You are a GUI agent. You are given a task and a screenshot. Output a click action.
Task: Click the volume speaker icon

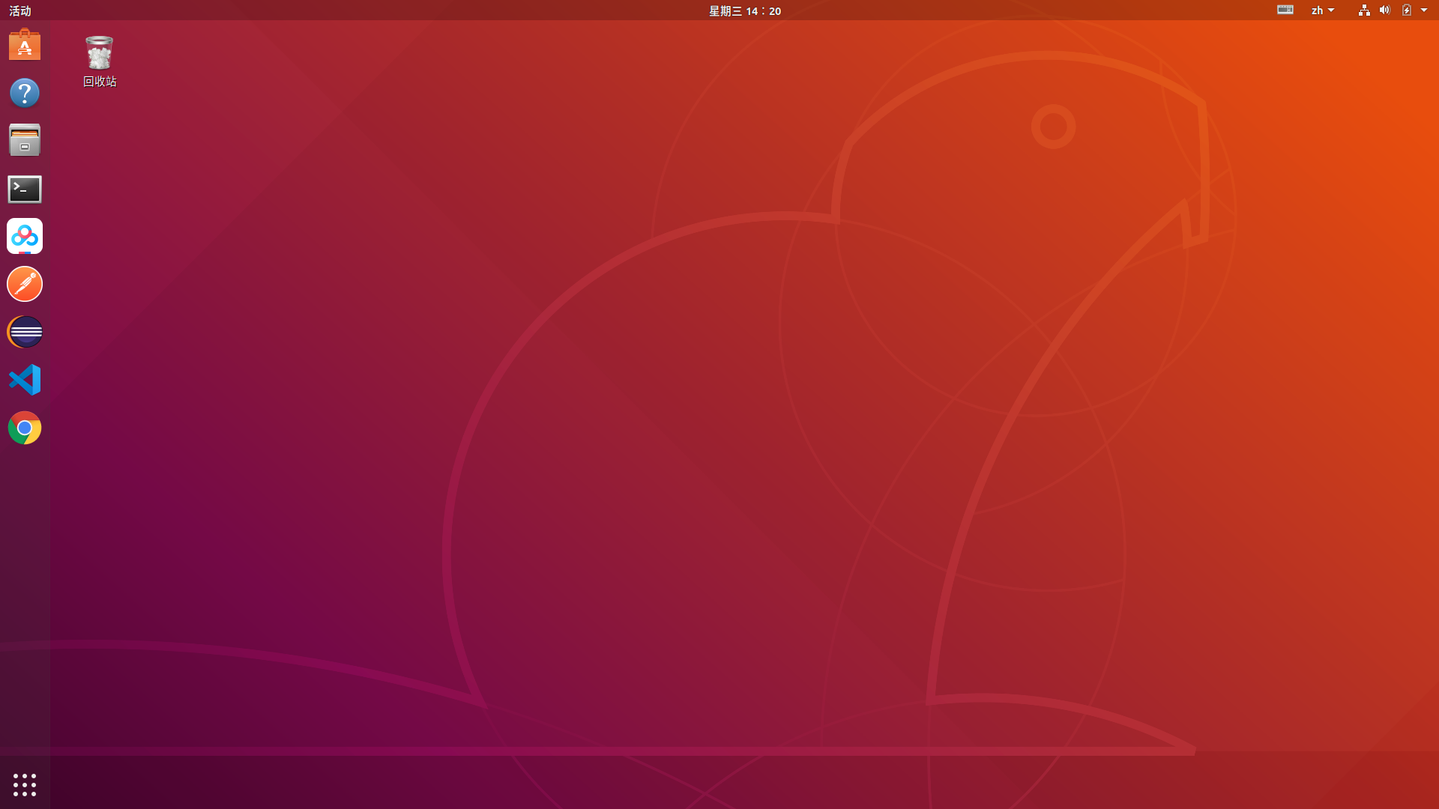[1384, 10]
